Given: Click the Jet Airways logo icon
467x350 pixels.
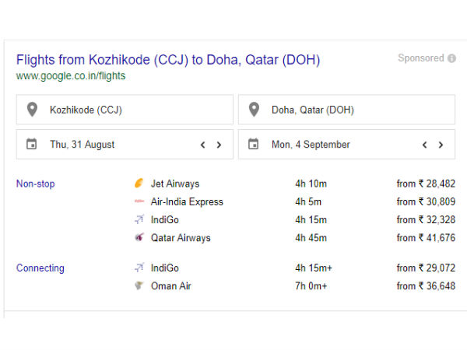Looking at the screenshot, I should point(139,184).
